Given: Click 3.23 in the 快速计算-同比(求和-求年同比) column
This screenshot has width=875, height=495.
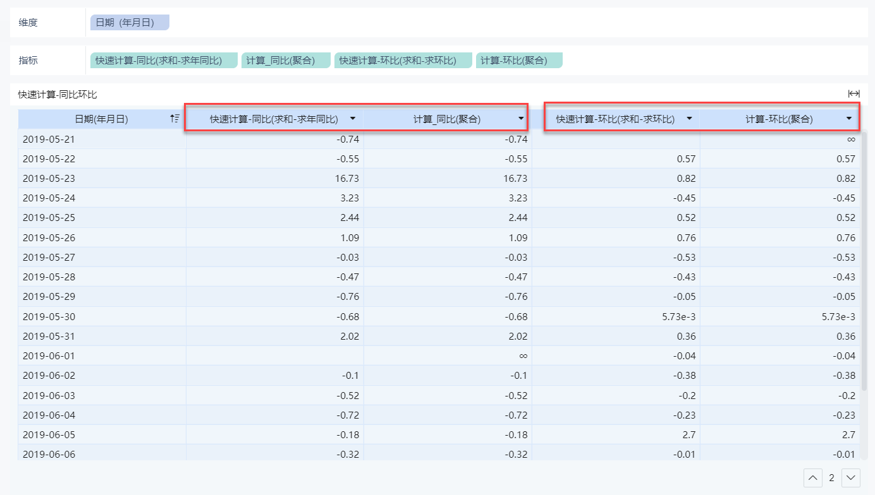Looking at the screenshot, I should click(x=349, y=198).
